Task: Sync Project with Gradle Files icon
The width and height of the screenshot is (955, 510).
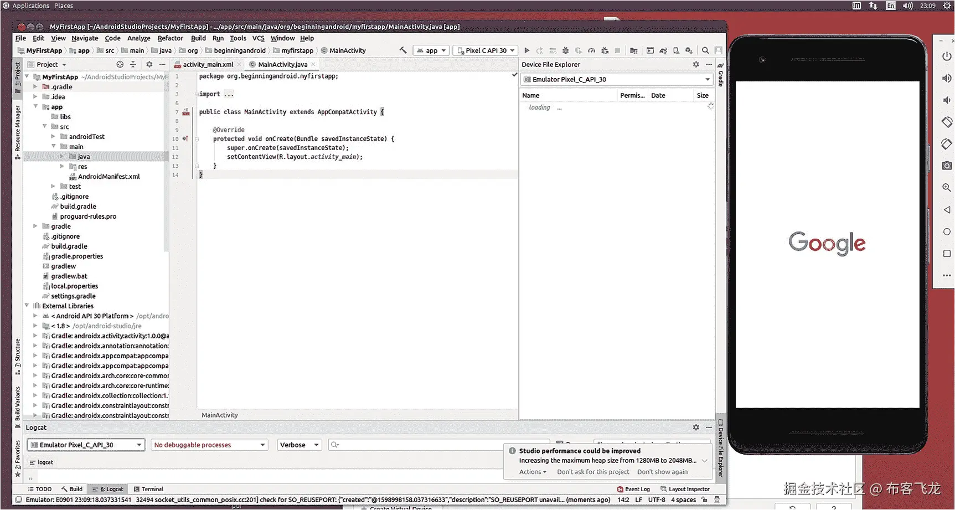Action: tap(663, 50)
